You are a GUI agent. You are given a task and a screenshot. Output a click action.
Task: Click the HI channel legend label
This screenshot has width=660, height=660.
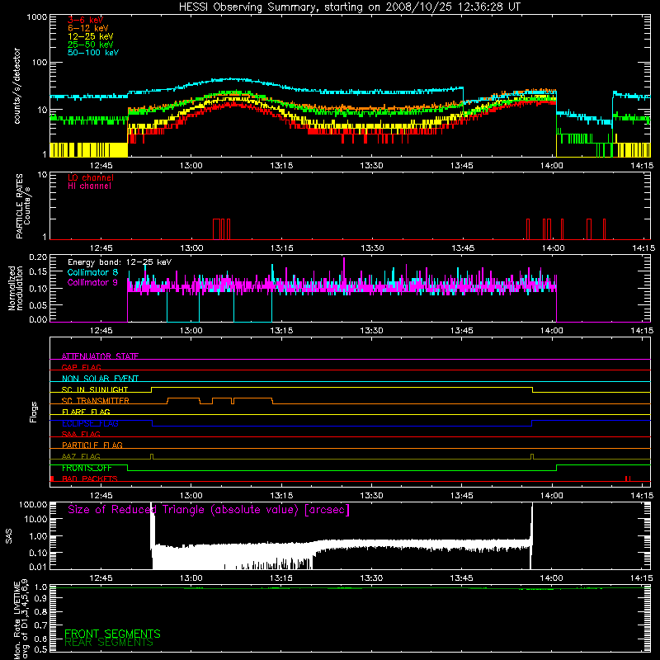click(89, 186)
